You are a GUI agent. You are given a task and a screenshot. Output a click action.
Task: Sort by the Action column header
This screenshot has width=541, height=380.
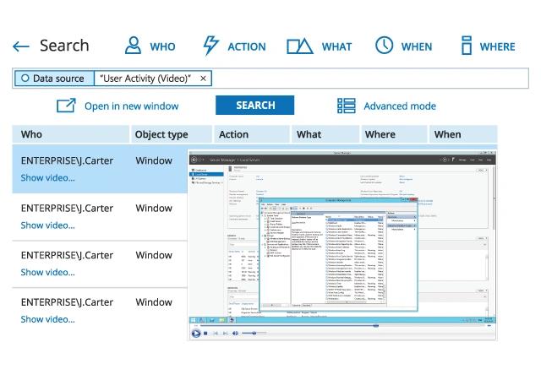coord(252,134)
